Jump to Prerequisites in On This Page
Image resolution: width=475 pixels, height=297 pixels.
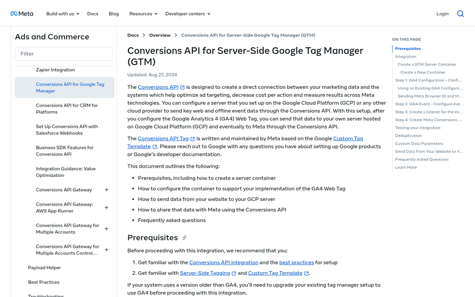(408, 49)
